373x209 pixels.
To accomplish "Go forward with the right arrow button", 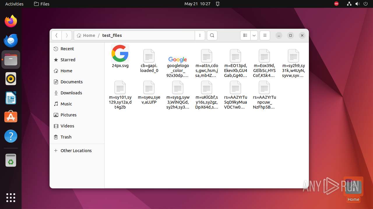I will pos(67,35).
